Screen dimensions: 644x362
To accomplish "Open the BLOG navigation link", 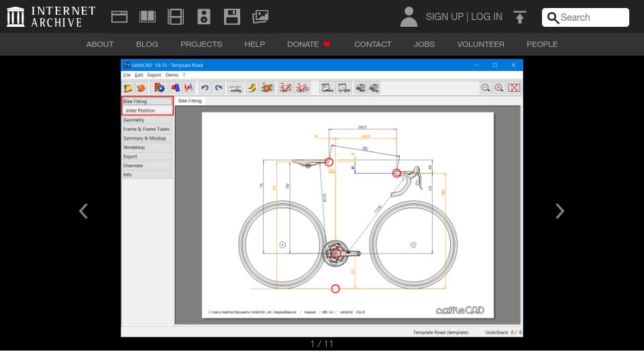I will (147, 44).
